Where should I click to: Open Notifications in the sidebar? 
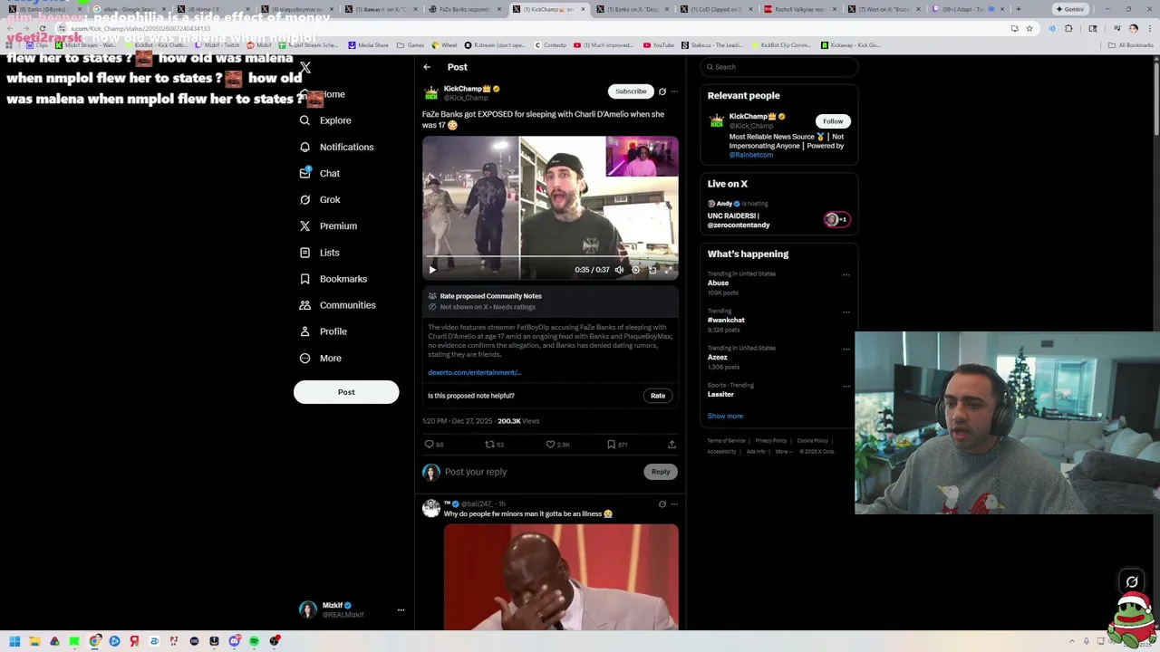[336, 147]
